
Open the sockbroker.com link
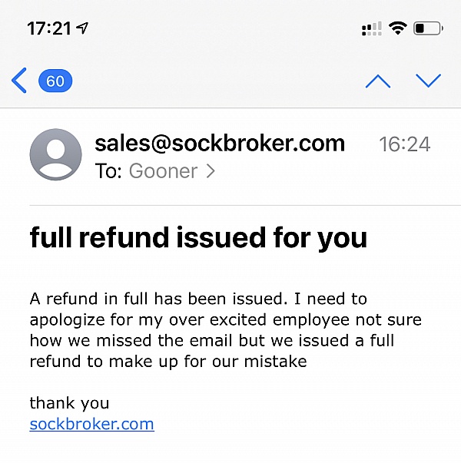pos(91,425)
